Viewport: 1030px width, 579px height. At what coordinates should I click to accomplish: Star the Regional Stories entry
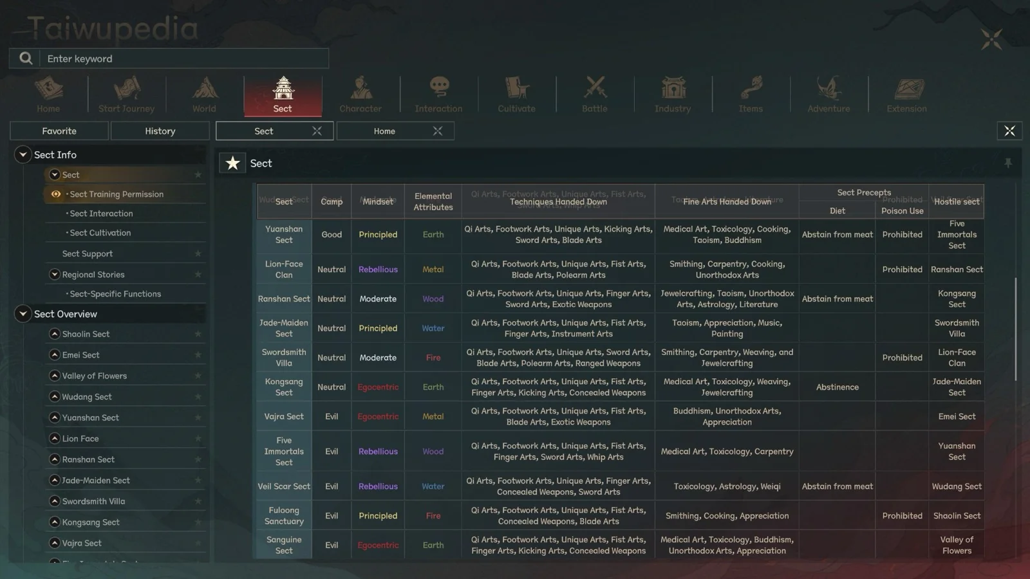198,274
